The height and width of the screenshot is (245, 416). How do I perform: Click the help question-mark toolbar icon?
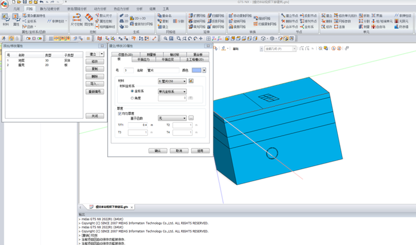click(133, 39)
